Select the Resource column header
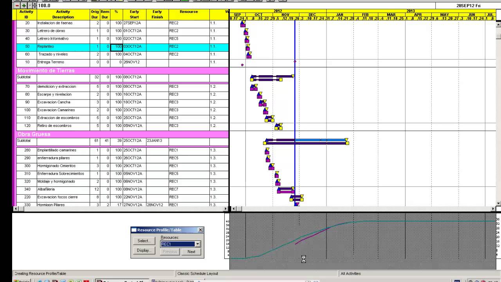 (x=189, y=14)
